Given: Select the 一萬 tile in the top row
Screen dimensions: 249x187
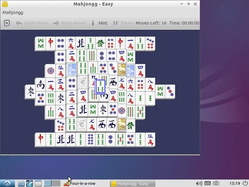Looking at the screenshot, I should tap(130, 43).
